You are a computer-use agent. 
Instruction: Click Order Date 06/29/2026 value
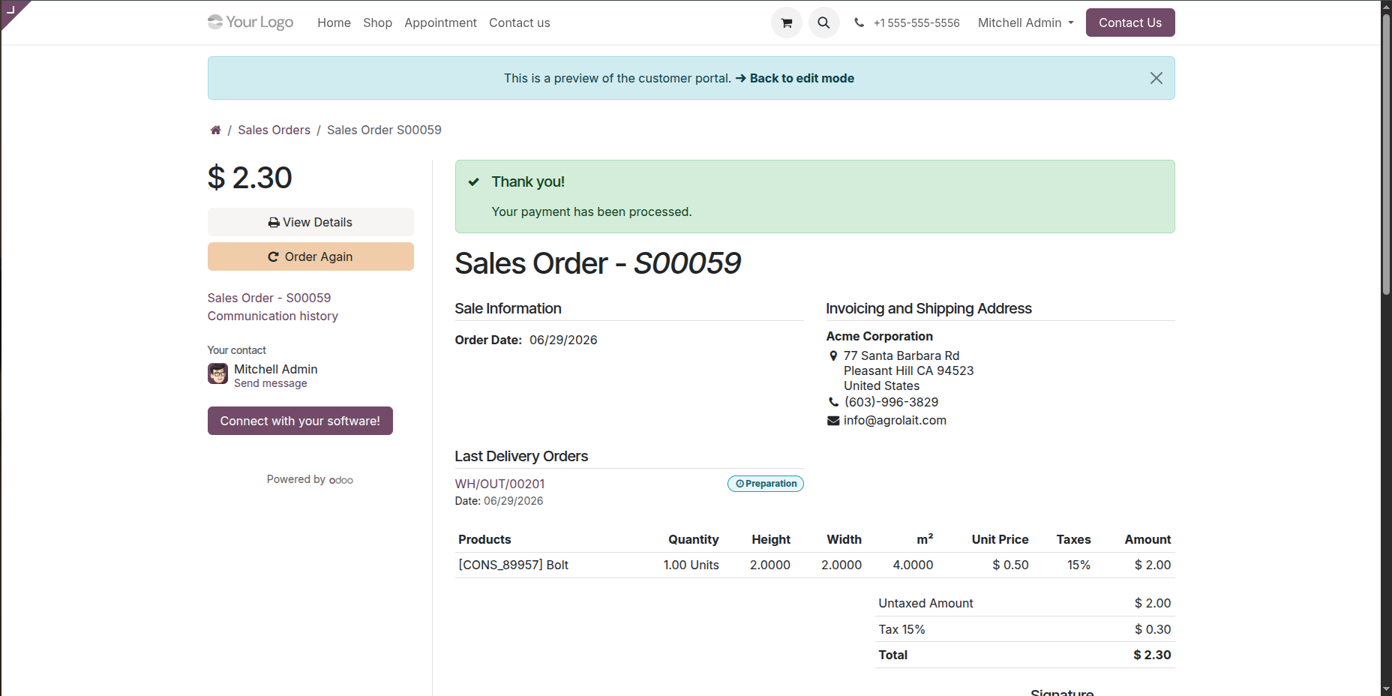click(563, 340)
